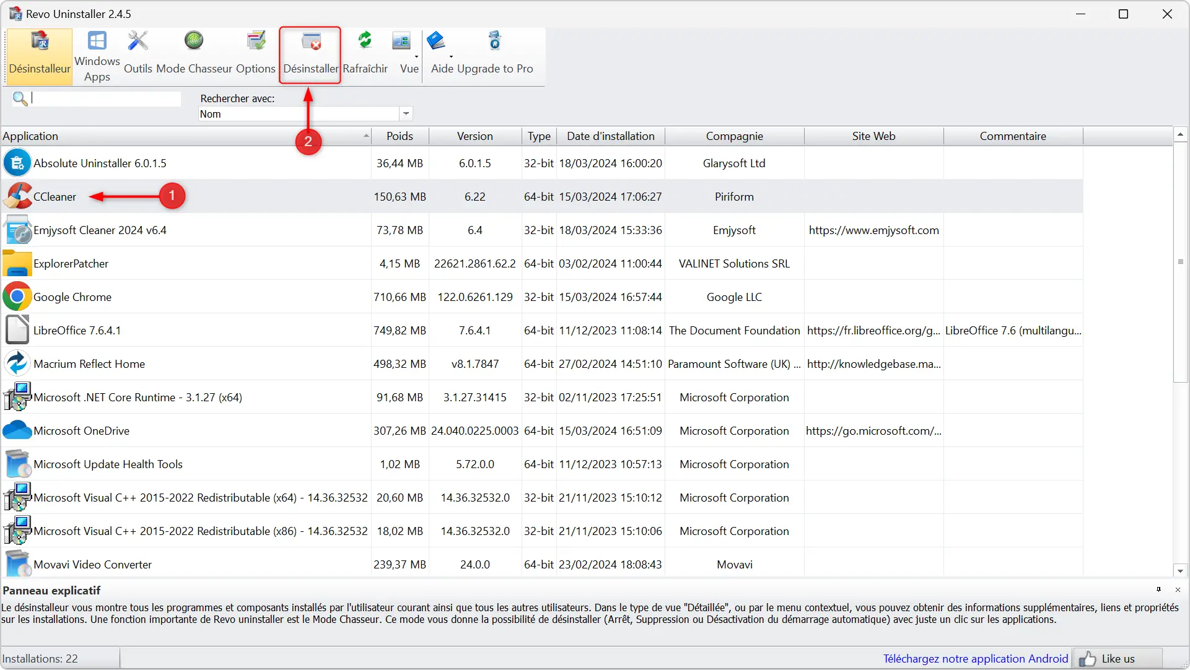1190x670 pixels.
Task: Select the ExplorerPatcher folder icon
Action: 17,263
